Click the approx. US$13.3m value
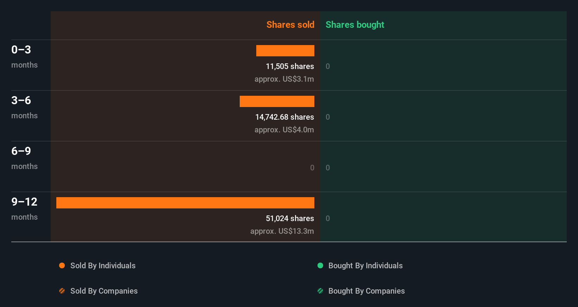Image resolution: width=578 pixels, height=307 pixels. tap(282, 231)
